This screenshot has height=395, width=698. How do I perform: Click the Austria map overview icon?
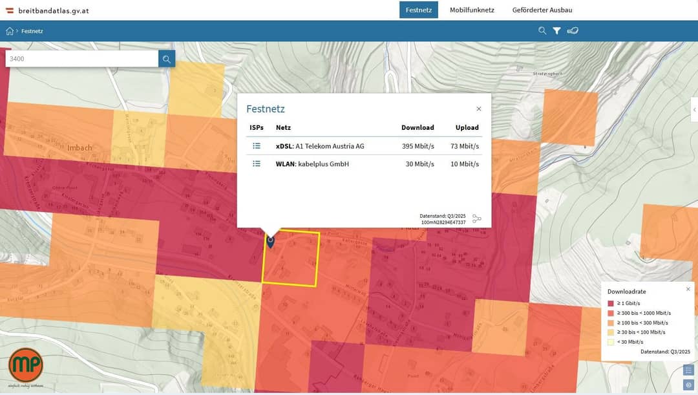(x=573, y=31)
